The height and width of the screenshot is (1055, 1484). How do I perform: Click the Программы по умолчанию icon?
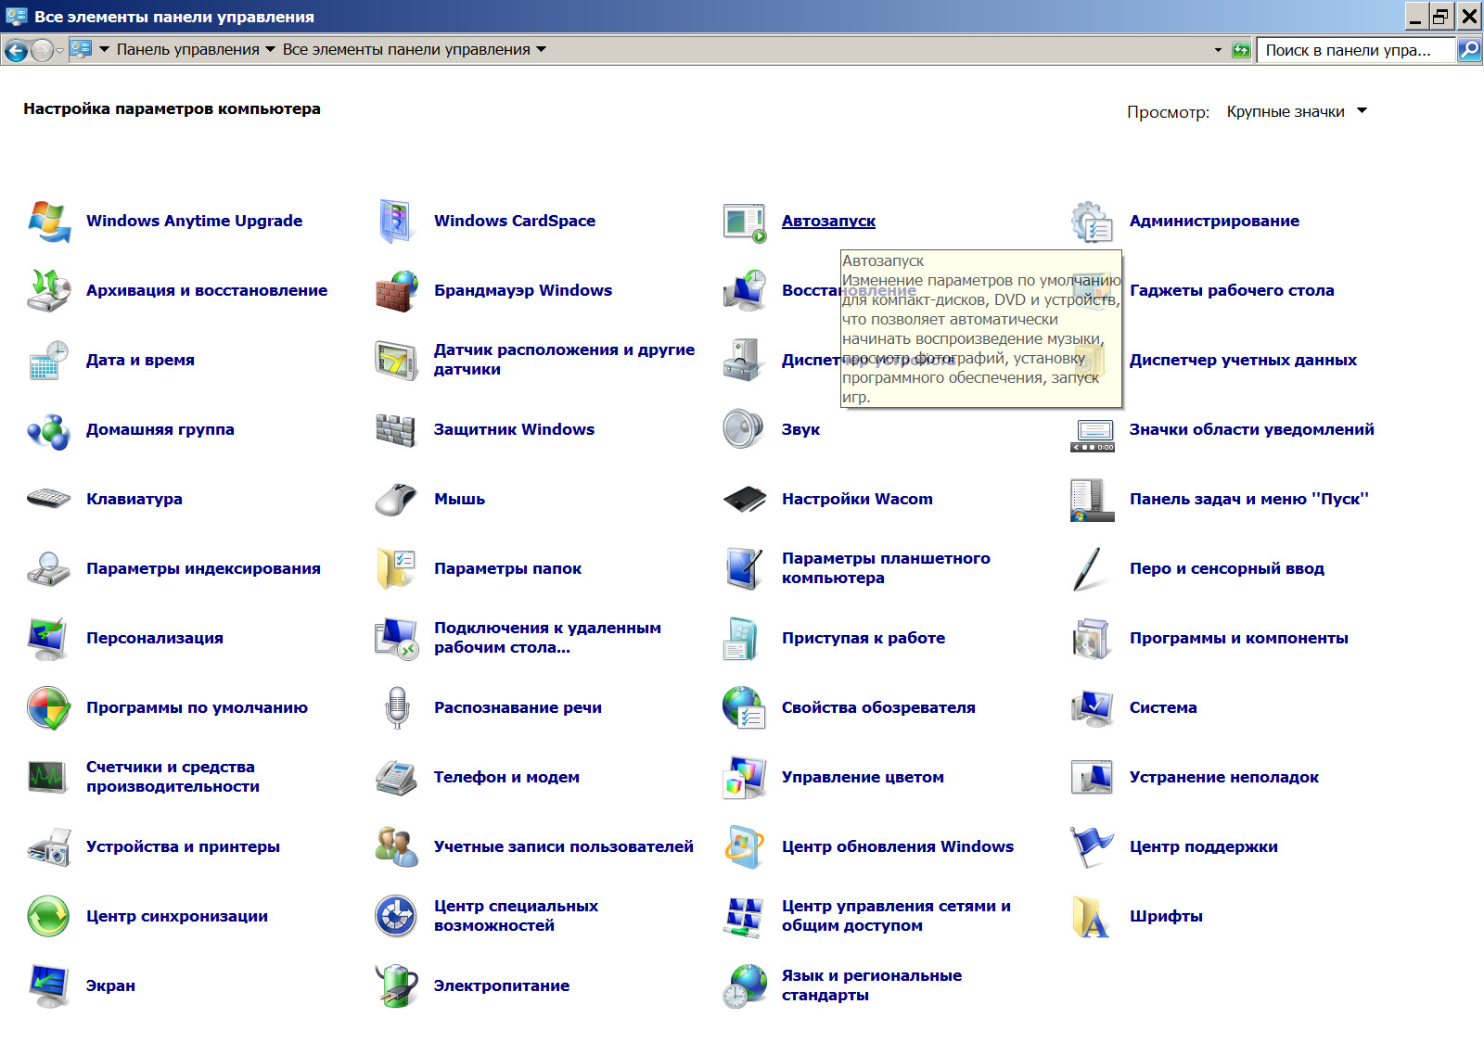pos(48,708)
